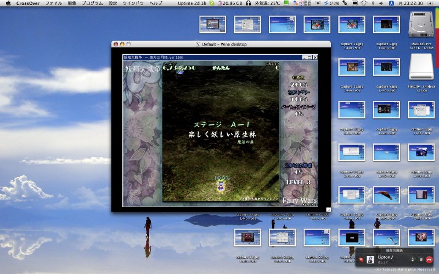This screenshot has width=439, height=274.
Task: Minimize the 妖精大戦争 game window
Action: tap(305, 58)
